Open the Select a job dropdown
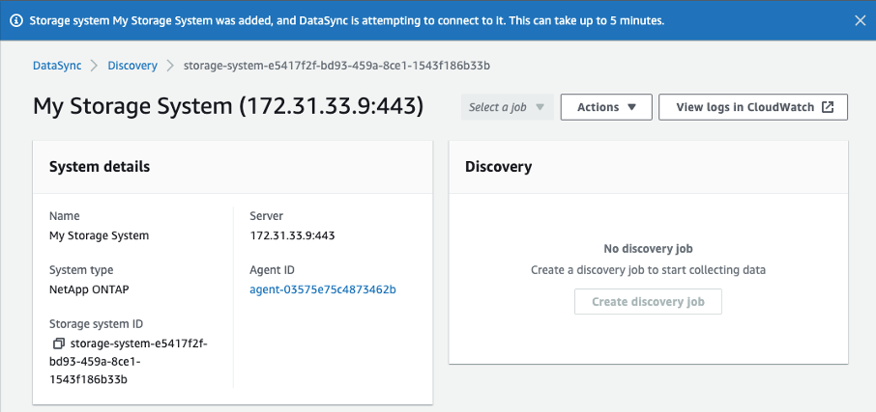876x412 pixels. pos(508,107)
